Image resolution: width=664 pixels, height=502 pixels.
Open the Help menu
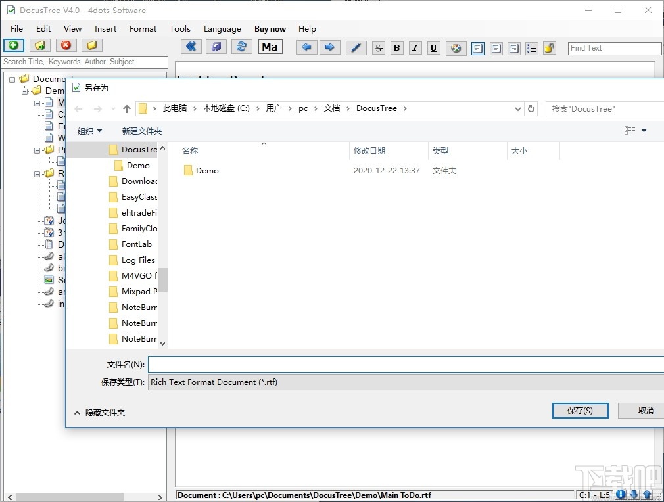[x=307, y=29]
